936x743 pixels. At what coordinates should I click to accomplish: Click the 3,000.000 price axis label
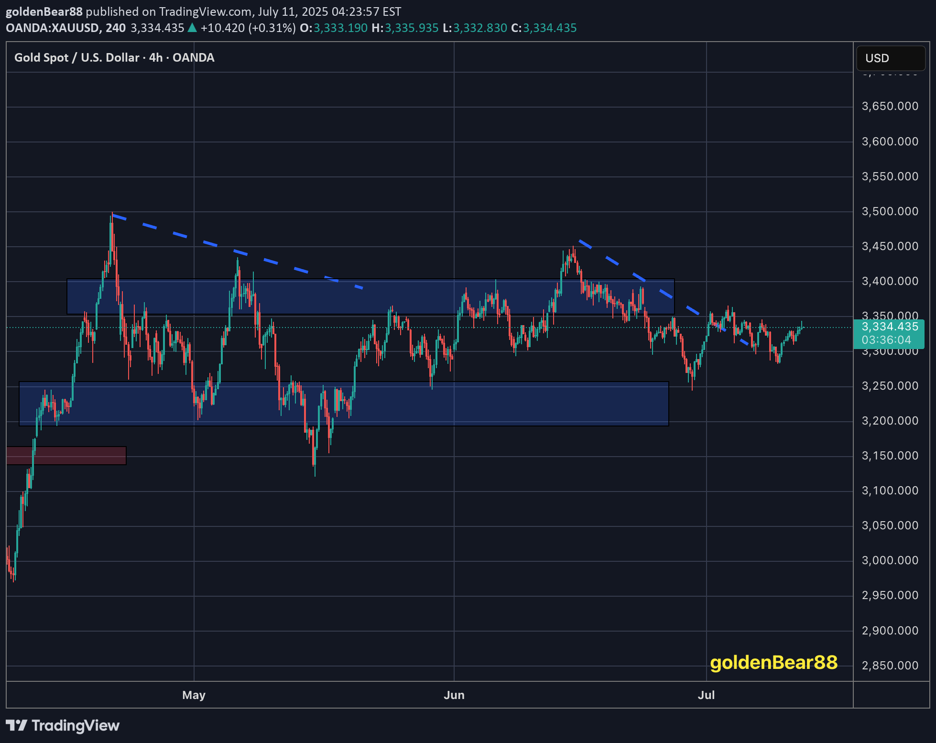tap(890, 560)
